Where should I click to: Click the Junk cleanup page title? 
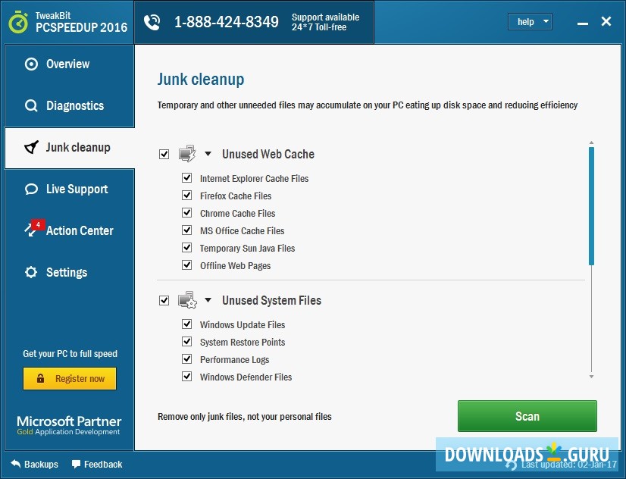tap(200, 80)
